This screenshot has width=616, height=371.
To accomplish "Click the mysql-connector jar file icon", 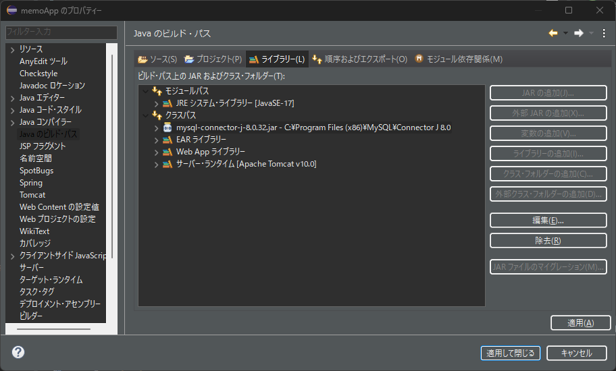I will tap(168, 127).
